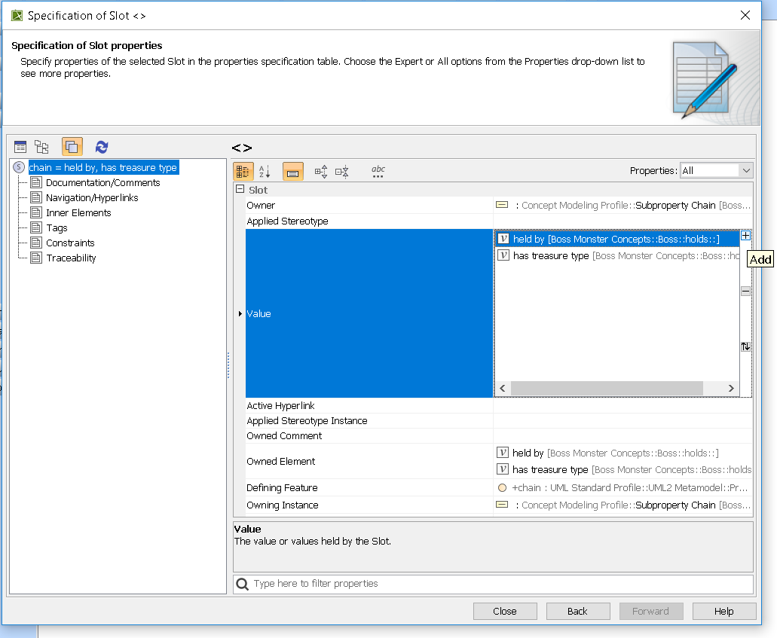The image size is (777, 638).
Task: Click the Expand all properties icon
Action: coord(321,172)
